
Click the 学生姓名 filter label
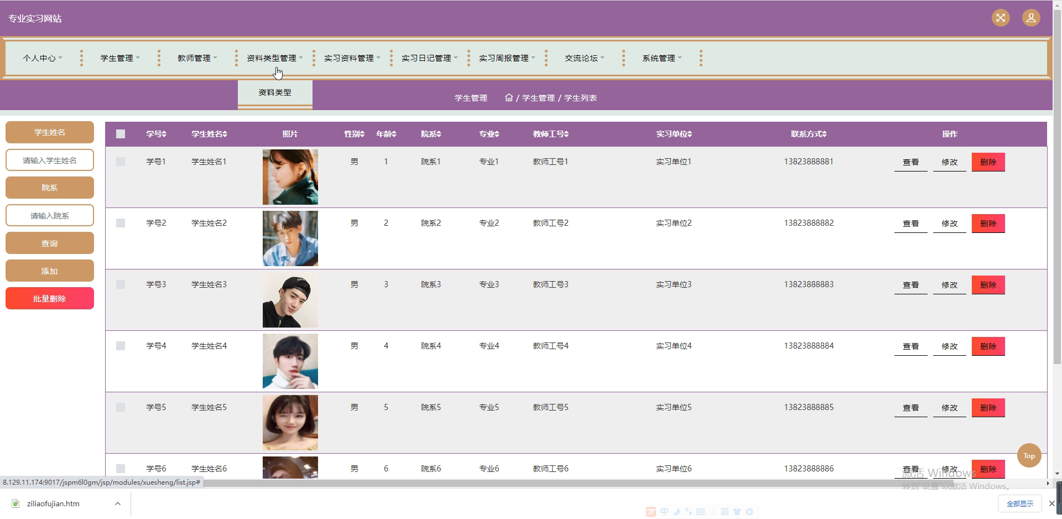(50, 132)
